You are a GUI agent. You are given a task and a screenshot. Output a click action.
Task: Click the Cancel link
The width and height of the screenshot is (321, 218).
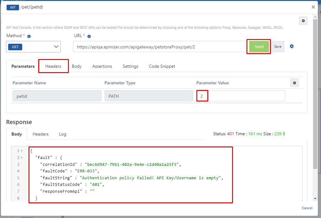click(307, 208)
